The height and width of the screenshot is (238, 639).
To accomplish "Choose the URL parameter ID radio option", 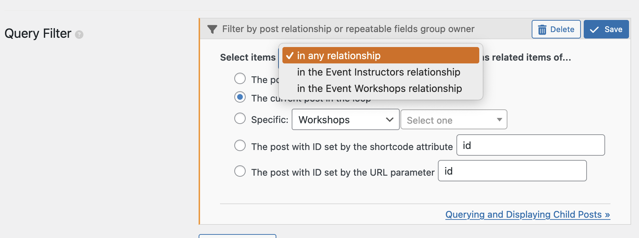I will [240, 171].
